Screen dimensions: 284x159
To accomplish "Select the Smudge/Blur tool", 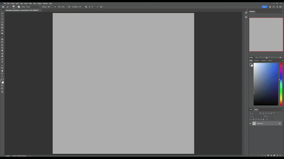I will [2, 51].
